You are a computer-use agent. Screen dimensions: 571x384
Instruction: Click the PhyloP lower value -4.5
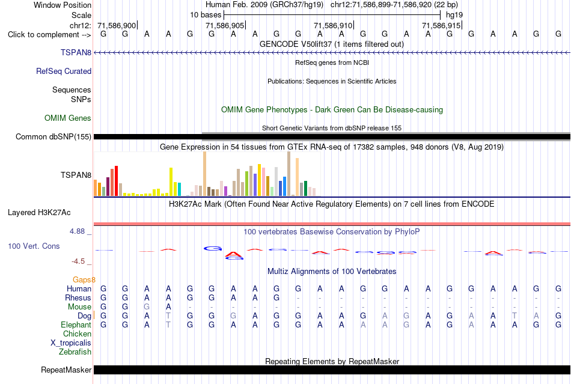[78, 261]
